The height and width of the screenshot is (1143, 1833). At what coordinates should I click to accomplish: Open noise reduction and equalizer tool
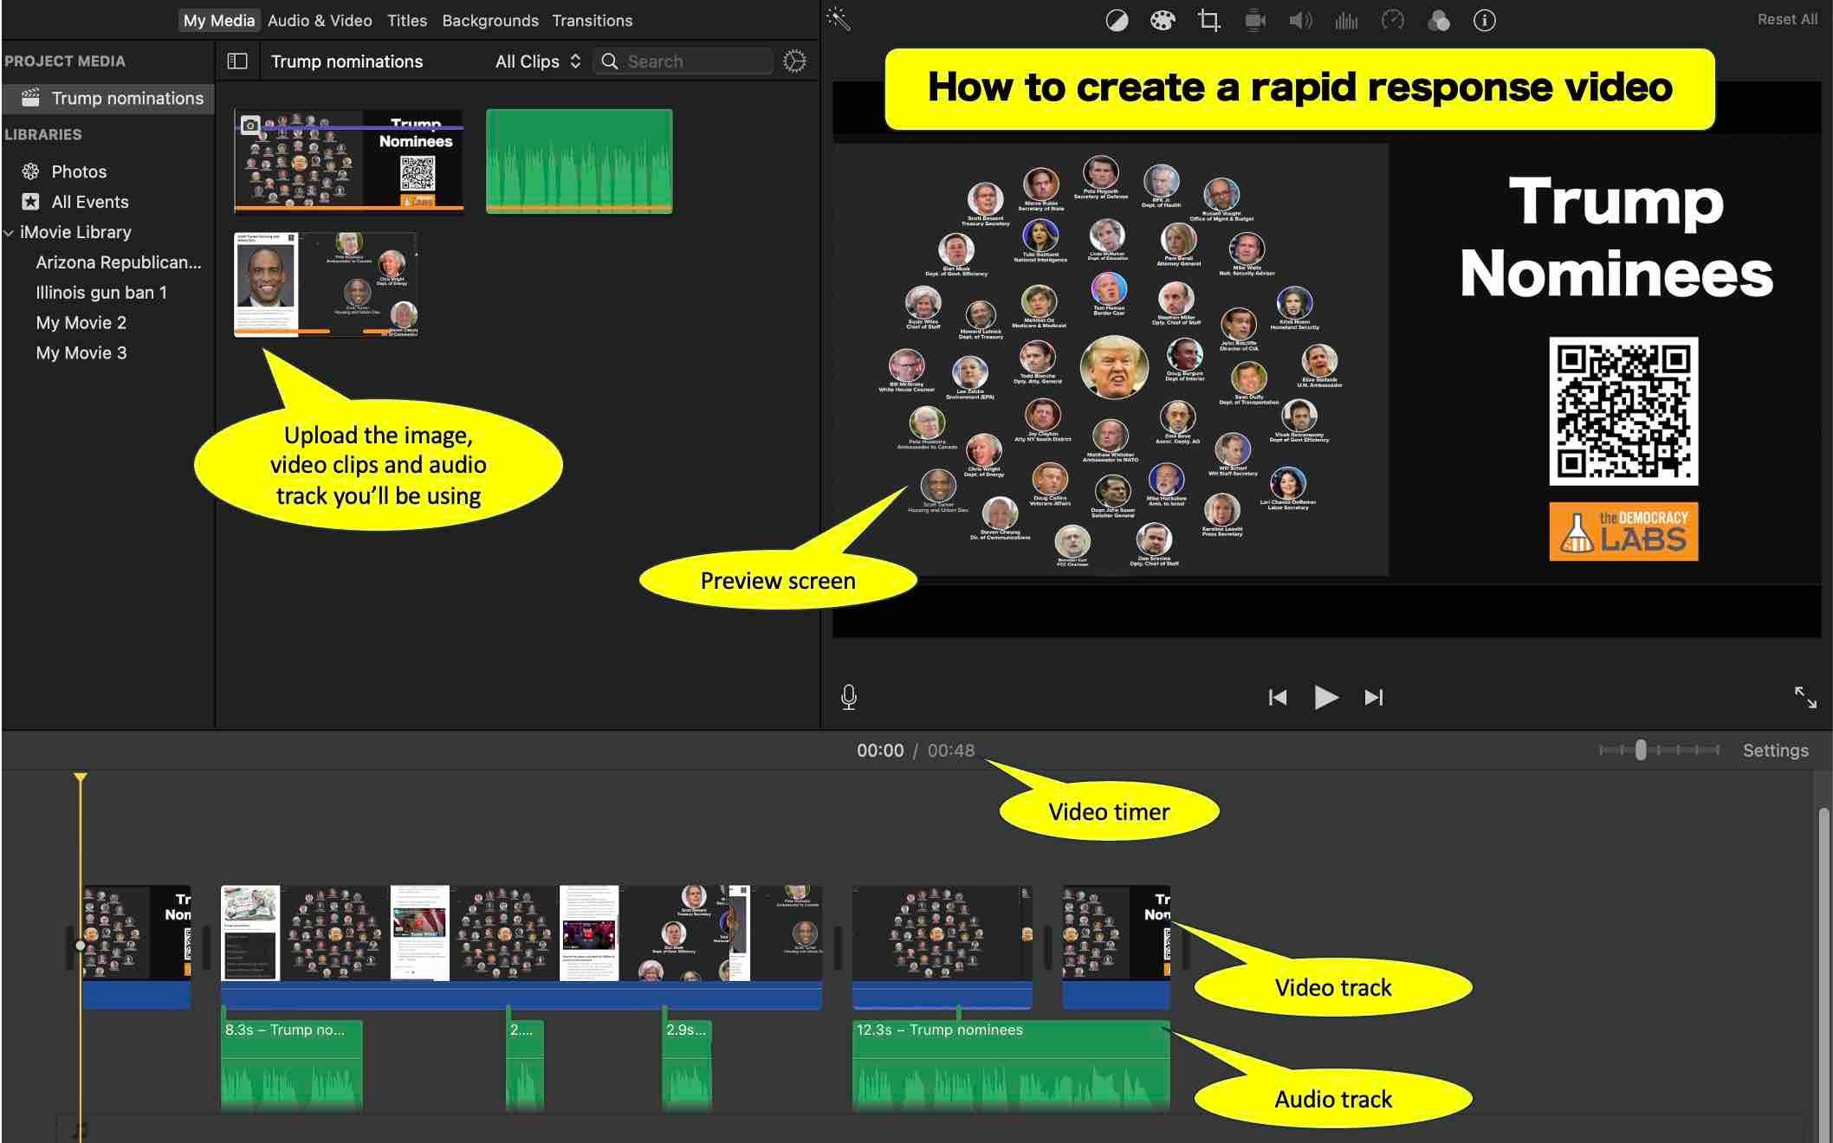point(1346,21)
